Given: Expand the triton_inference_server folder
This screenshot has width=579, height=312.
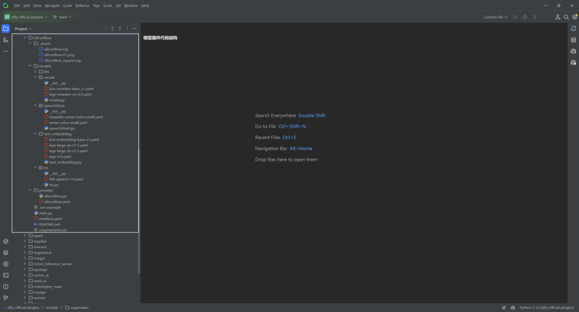Looking at the screenshot, I should click(x=25, y=264).
